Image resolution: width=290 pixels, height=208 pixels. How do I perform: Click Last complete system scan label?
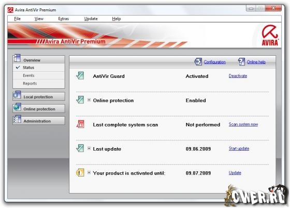coord(125,125)
